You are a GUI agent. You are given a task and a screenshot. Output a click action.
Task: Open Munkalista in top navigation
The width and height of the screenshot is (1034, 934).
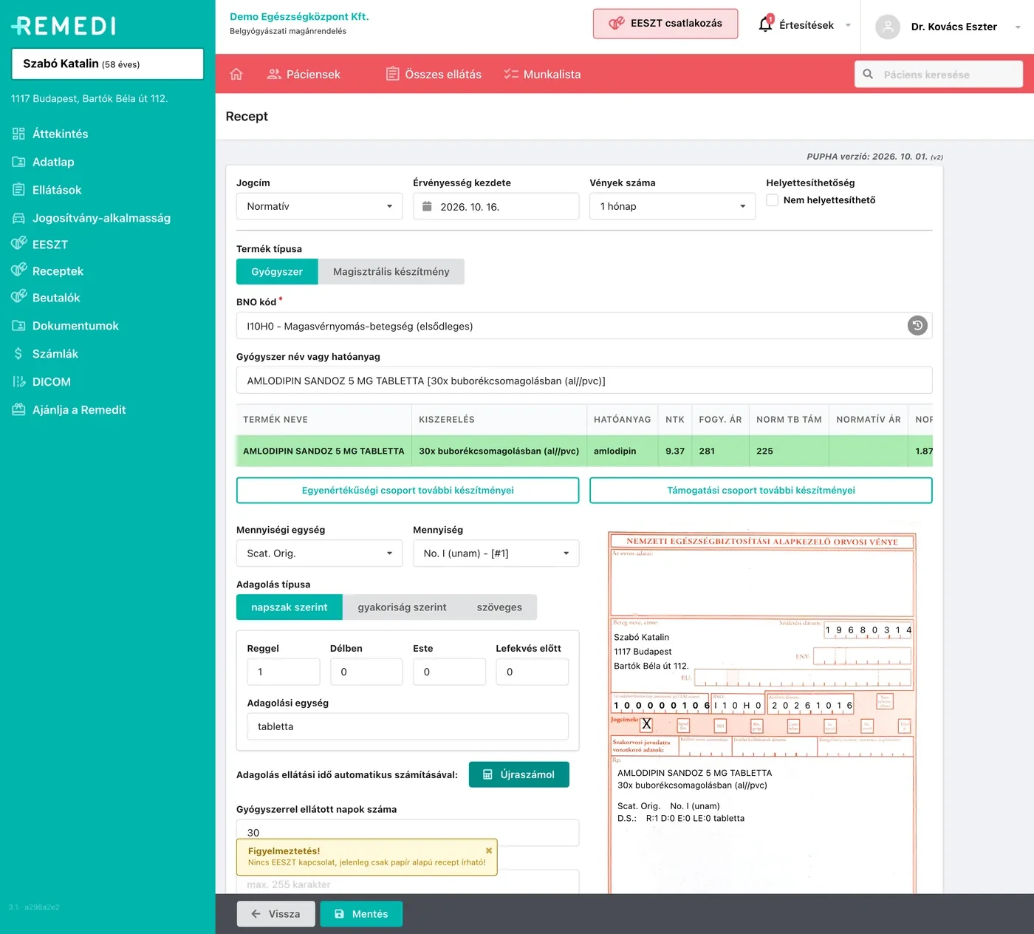click(x=542, y=74)
